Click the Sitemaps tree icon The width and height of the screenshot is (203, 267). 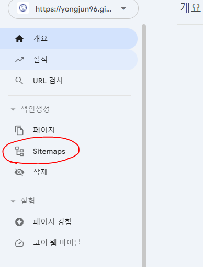(19, 151)
